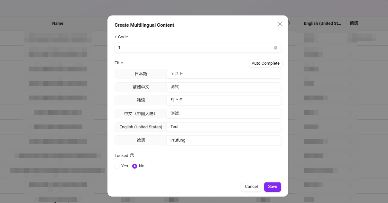Select the Yes radio button for Locked
388x203 pixels.
117,166
